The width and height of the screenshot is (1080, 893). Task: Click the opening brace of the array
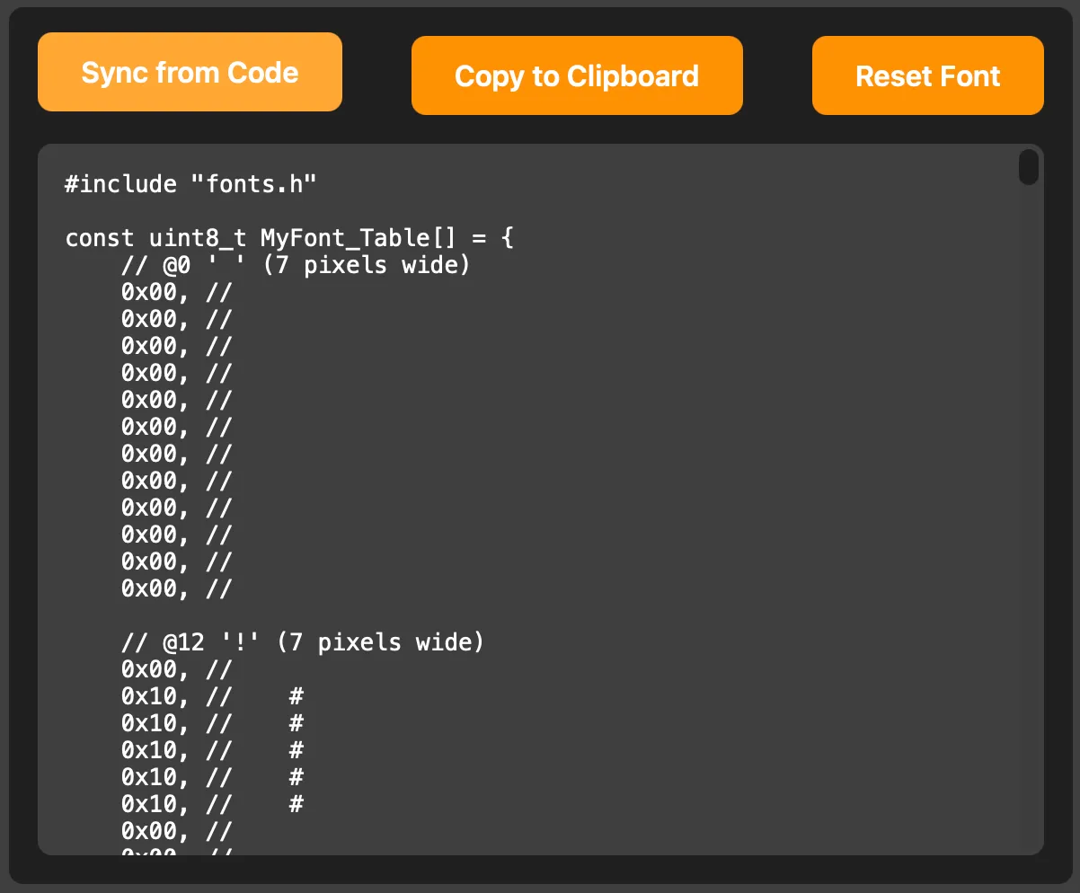509,238
